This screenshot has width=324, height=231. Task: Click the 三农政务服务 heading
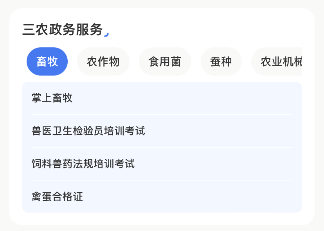tap(62, 29)
